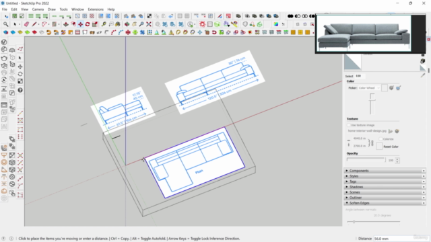Enable the Use texture image checkbox
Viewport: 431px width, 242px height.
[349, 125]
